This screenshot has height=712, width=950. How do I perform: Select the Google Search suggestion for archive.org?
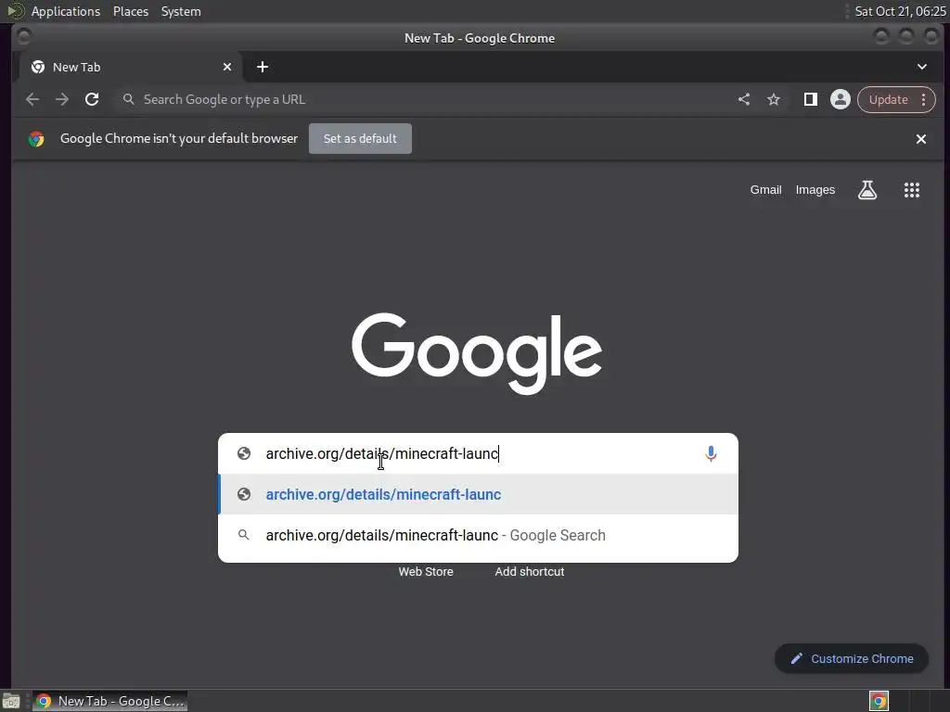tap(478, 535)
